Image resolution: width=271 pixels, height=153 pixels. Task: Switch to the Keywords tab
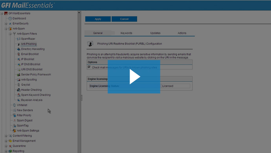pos(126,33)
